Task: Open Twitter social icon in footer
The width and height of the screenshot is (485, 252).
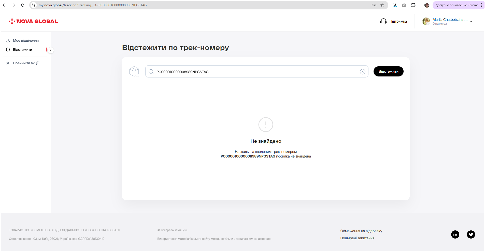Action: click(x=471, y=234)
